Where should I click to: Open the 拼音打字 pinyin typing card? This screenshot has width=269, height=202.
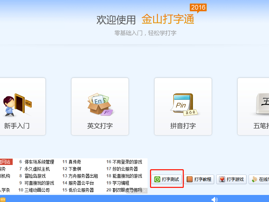click(183, 106)
